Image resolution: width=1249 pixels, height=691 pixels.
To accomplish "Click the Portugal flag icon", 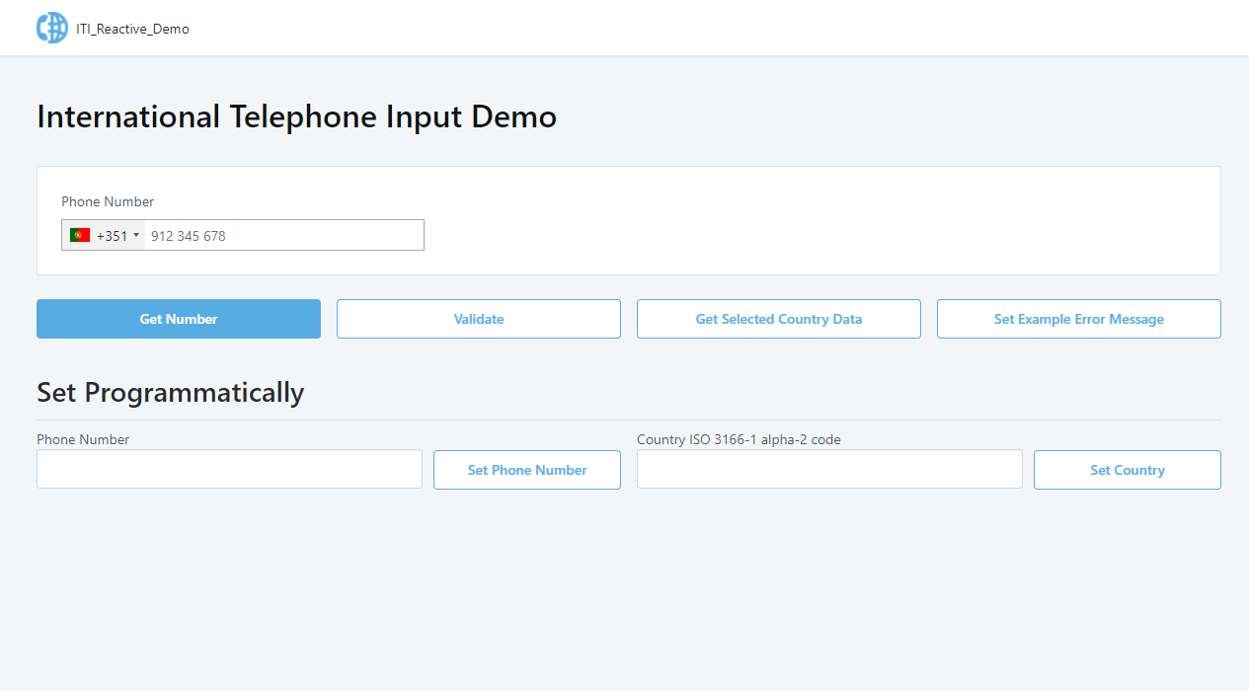I will [80, 236].
